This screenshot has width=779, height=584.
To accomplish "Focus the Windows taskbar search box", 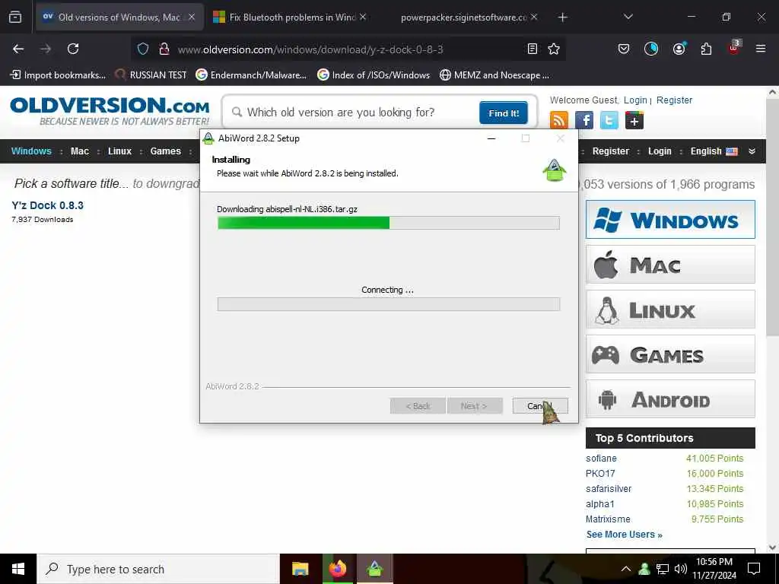I will click(158, 569).
